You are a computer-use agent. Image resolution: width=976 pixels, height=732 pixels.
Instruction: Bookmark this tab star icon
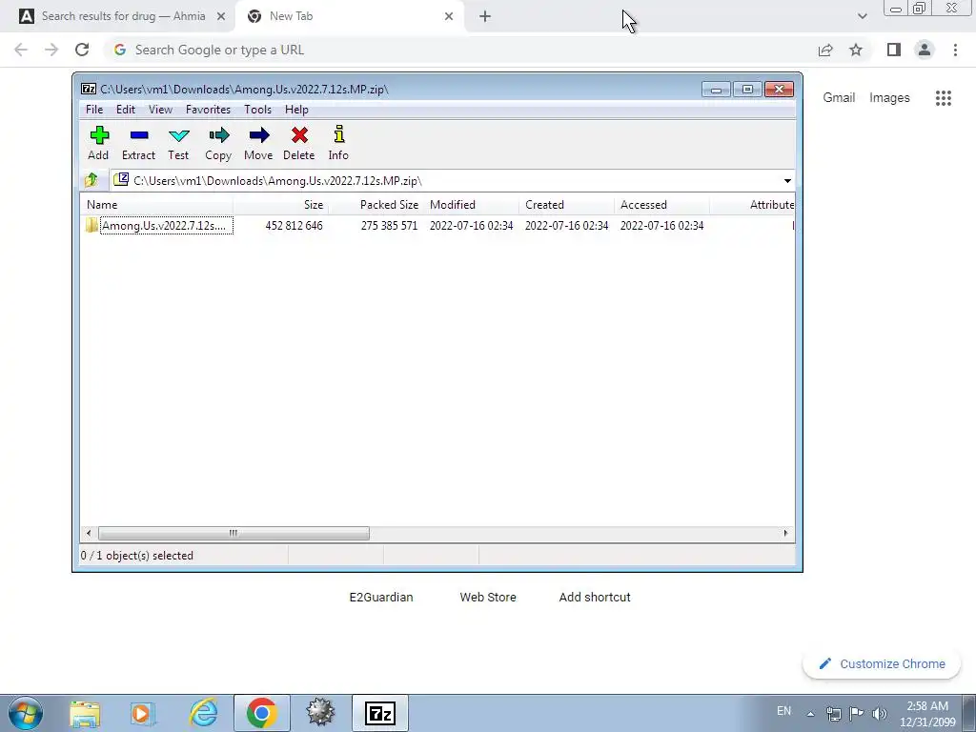point(856,50)
